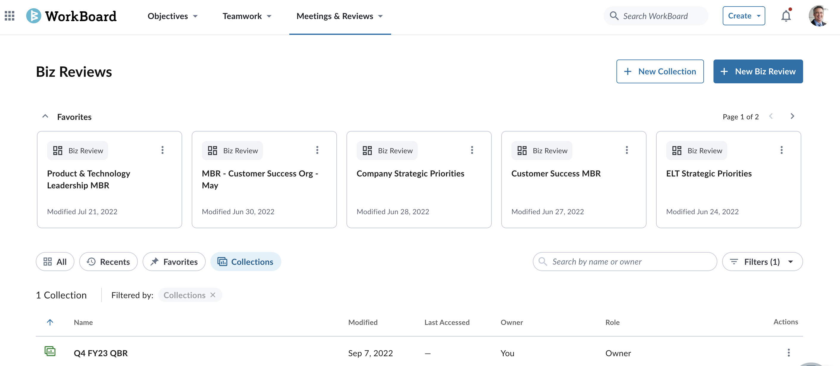Click Biz Review badge on Company Strategic Priorities card

(387, 150)
